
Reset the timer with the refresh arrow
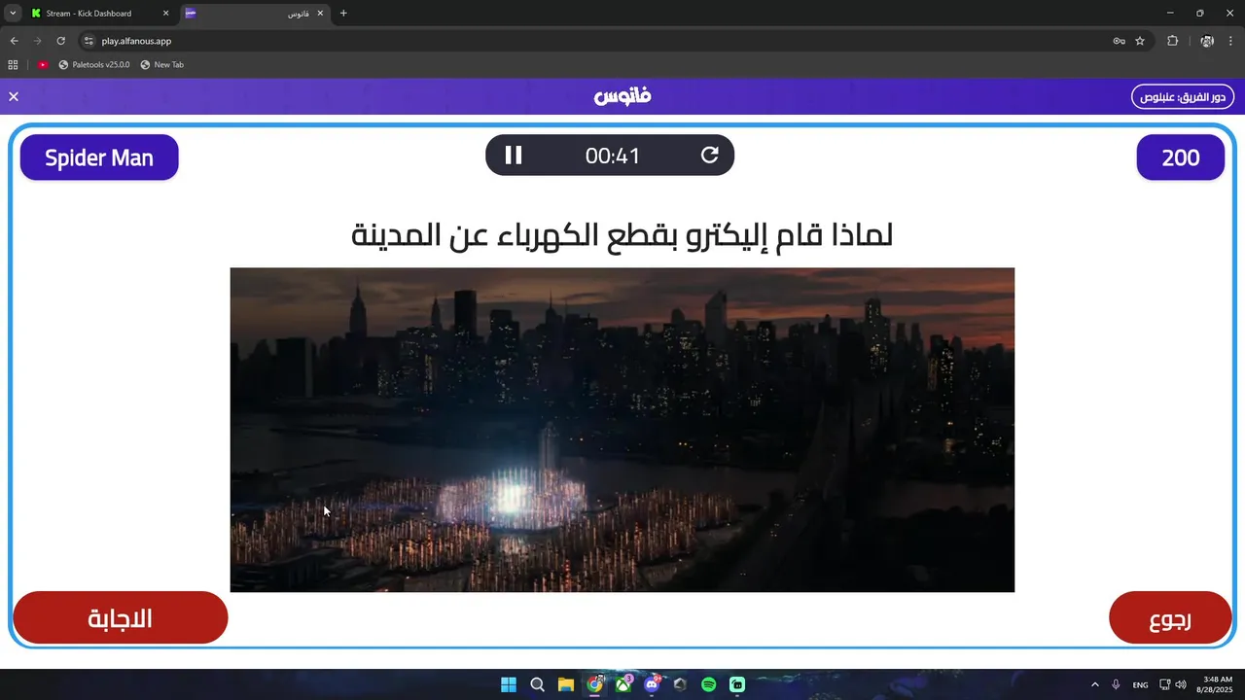(710, 156)
